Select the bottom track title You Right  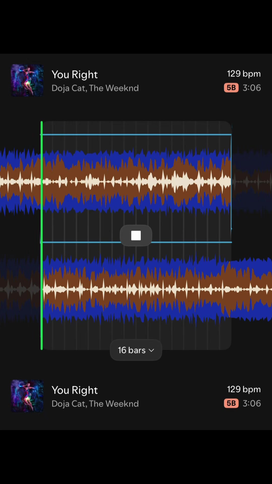click(75, 390)
